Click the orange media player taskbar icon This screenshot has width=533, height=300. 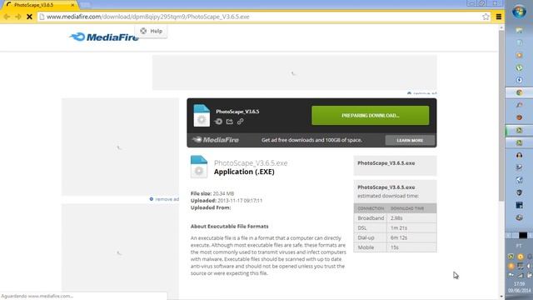pos(519,55)
